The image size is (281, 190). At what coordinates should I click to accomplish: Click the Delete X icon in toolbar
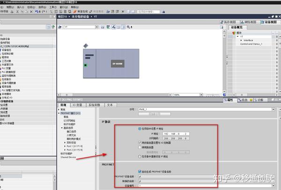click(31, 12)
